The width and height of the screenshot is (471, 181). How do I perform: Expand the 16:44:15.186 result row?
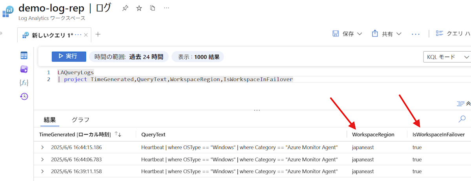pyautogui.click(x=42, y=147)
